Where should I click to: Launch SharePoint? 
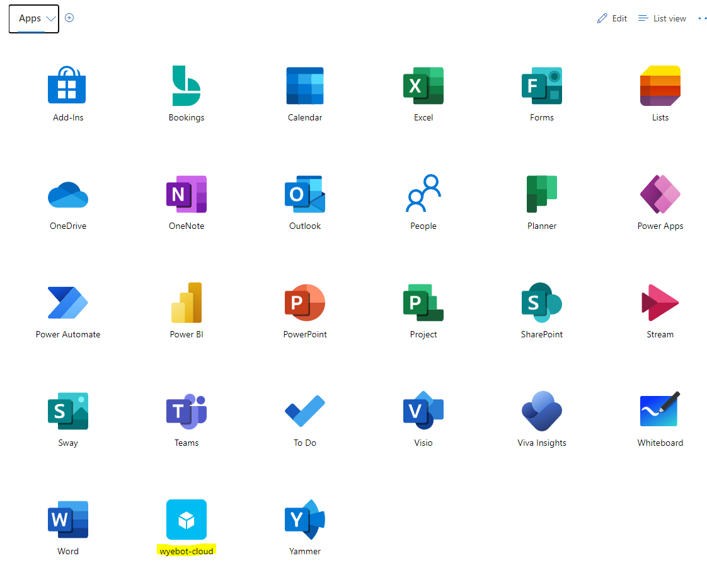tap(541, 303)
